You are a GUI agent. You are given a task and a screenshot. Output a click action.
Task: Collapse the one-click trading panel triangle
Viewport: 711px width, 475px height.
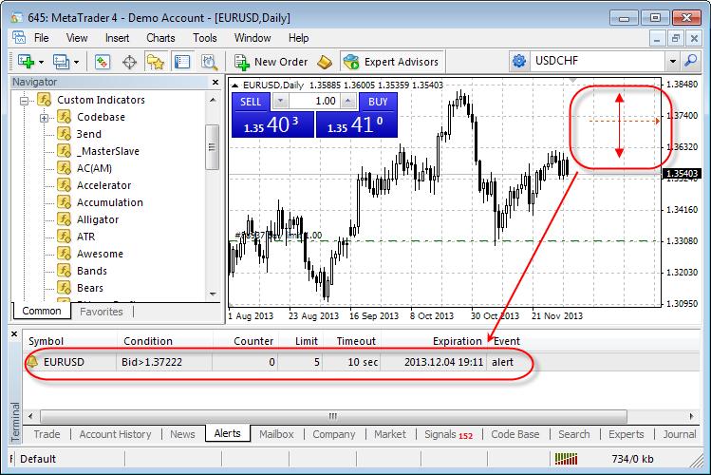[234, 85]
